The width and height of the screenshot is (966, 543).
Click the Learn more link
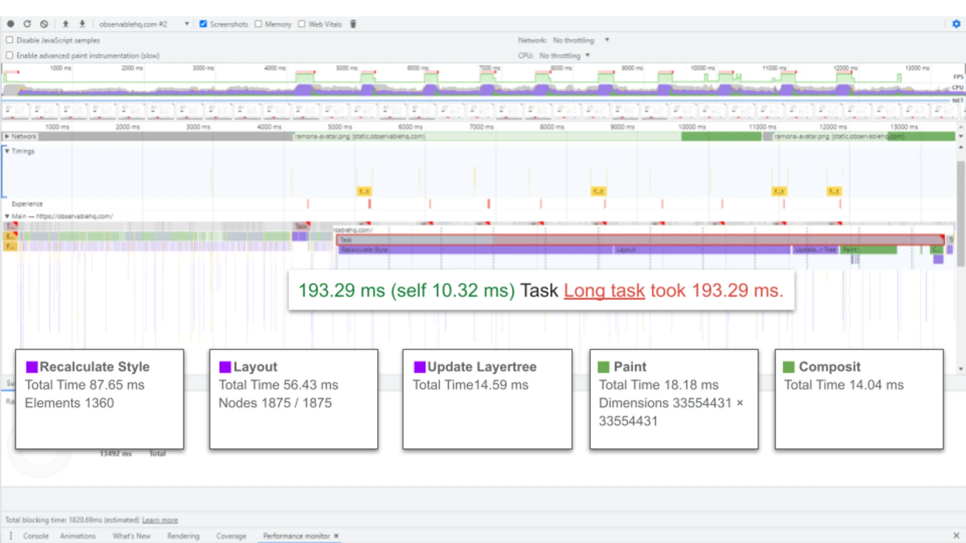(x=159, y=520)
